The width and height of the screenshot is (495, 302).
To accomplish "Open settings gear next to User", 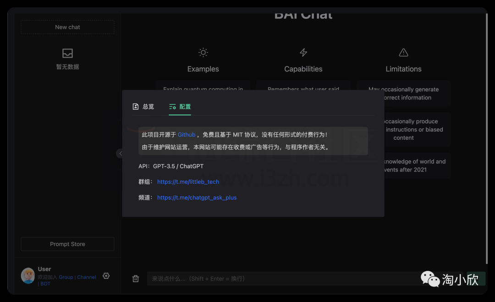I will 106,276.
